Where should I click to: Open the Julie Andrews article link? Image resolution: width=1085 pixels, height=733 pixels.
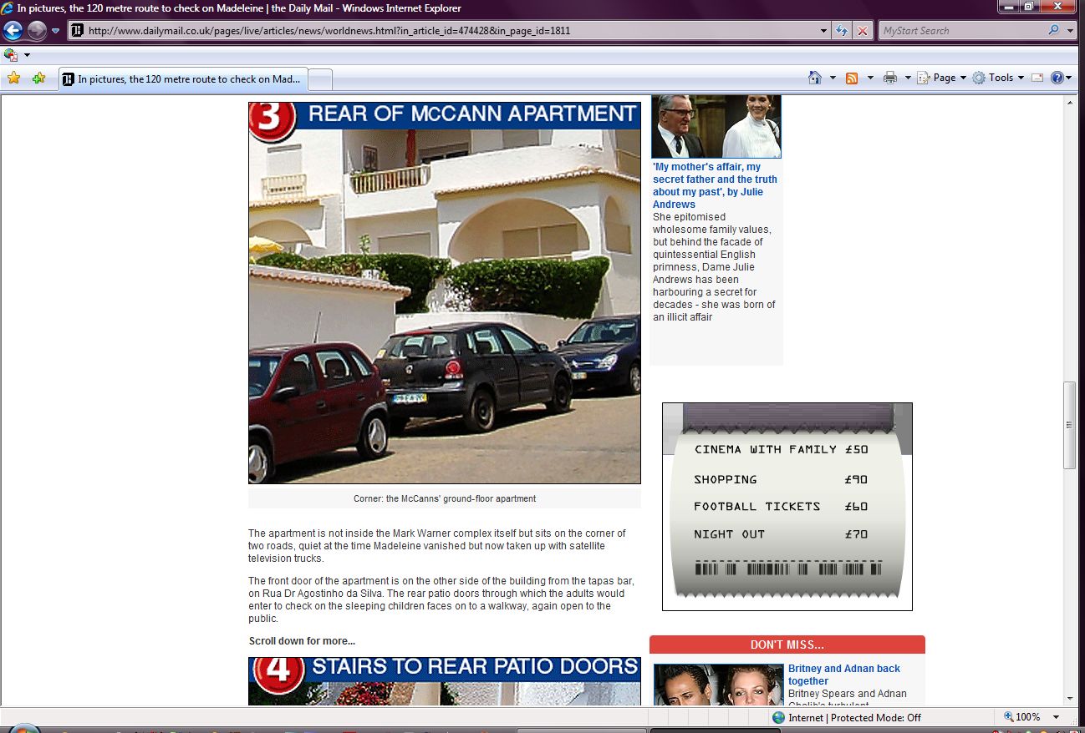coord(715,185)
